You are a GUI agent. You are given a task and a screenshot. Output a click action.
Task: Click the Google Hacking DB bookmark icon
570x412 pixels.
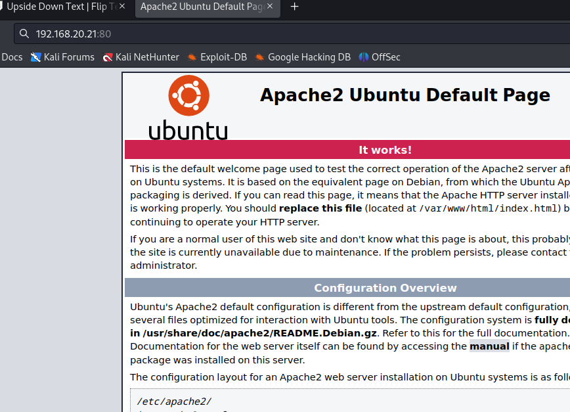point(259,57)
